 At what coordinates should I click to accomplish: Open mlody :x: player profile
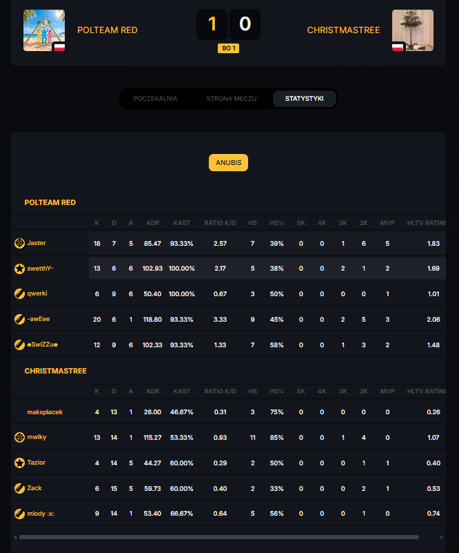coord(41,514)
